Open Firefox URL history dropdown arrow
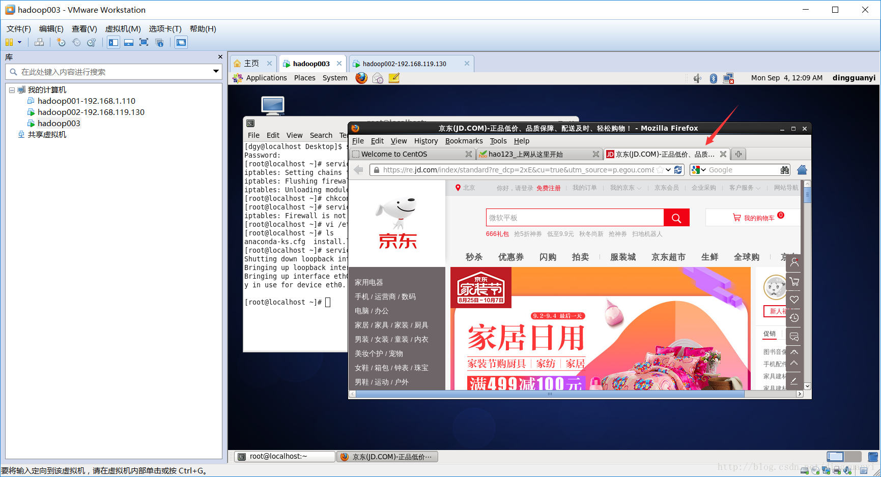Screen dimensions: 881x477 point(668,170)
